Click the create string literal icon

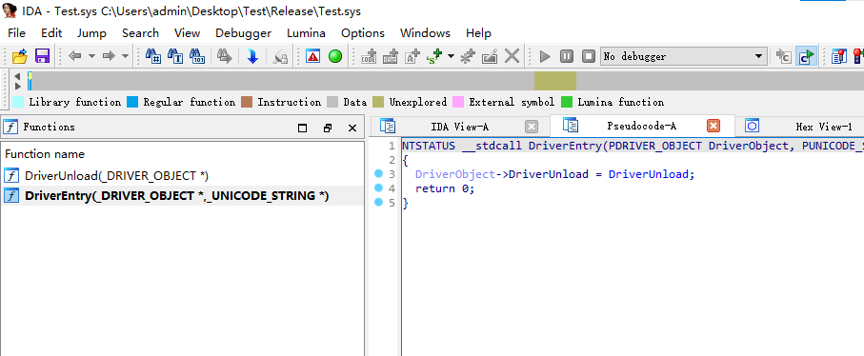tap(412, 56)
